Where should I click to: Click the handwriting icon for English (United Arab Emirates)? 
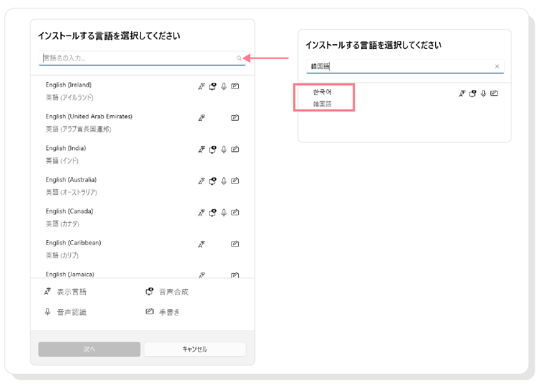235,117
